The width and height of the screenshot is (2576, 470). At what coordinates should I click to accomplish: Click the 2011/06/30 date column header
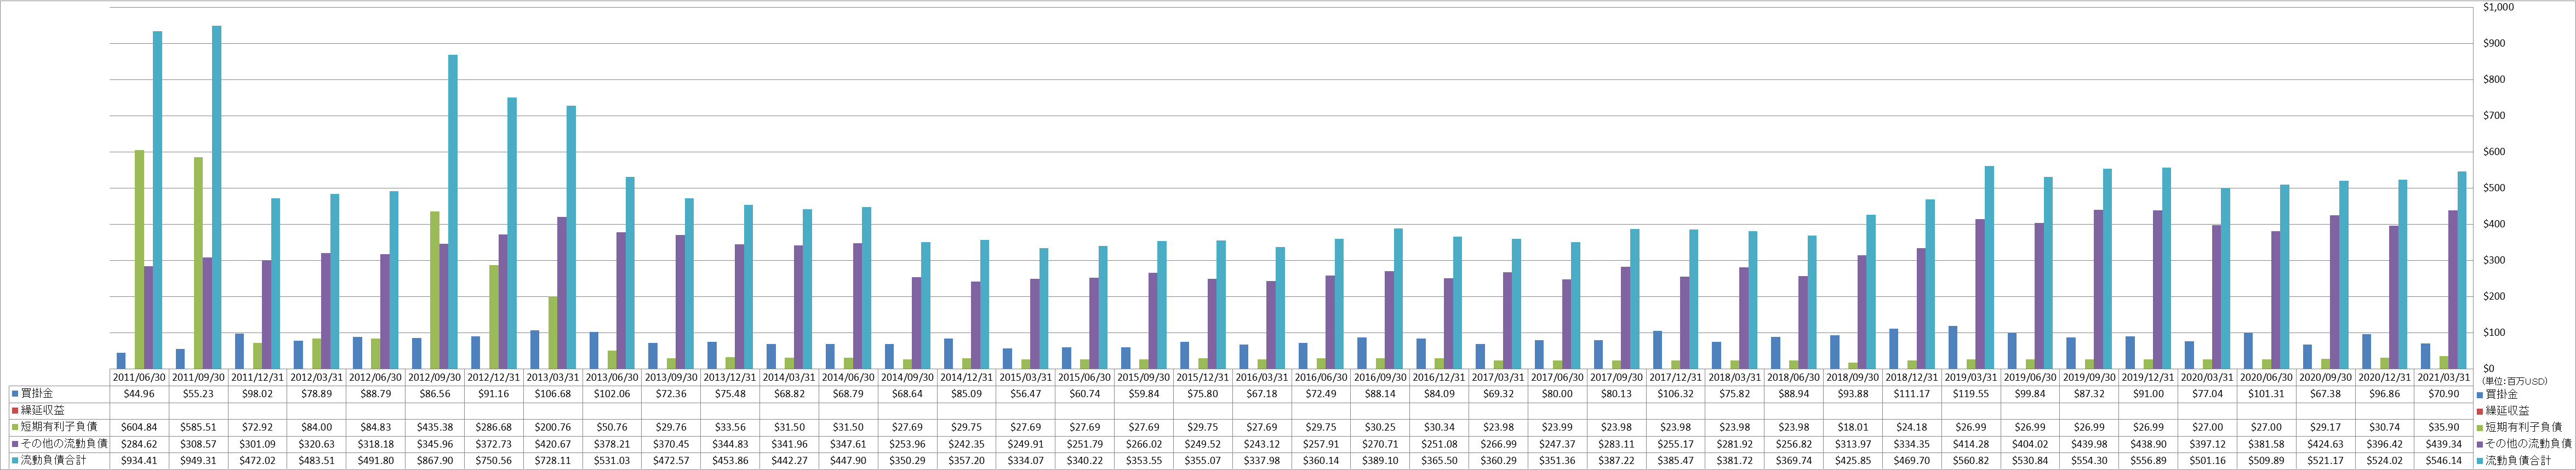tap(139, 377)
